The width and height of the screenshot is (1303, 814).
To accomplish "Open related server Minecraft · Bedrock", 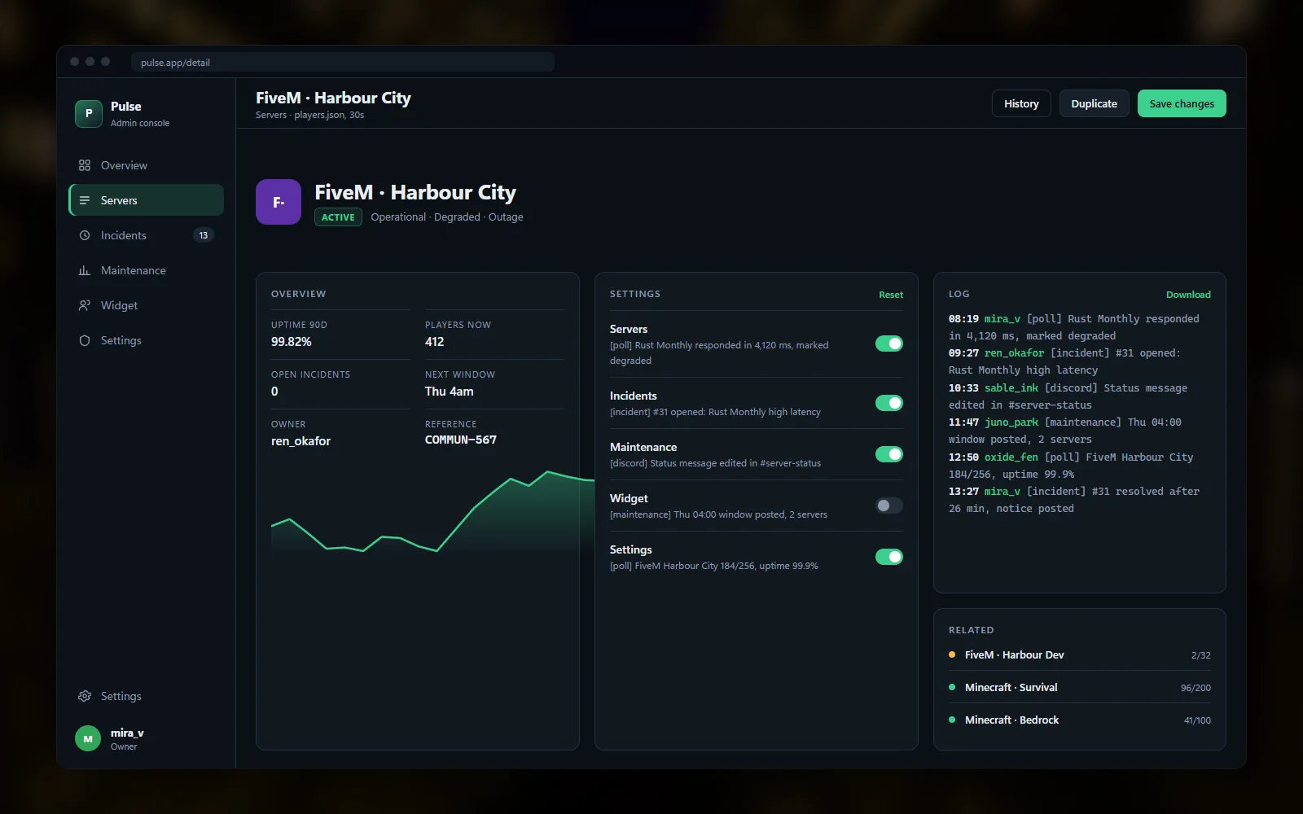I will point(1080,720).
